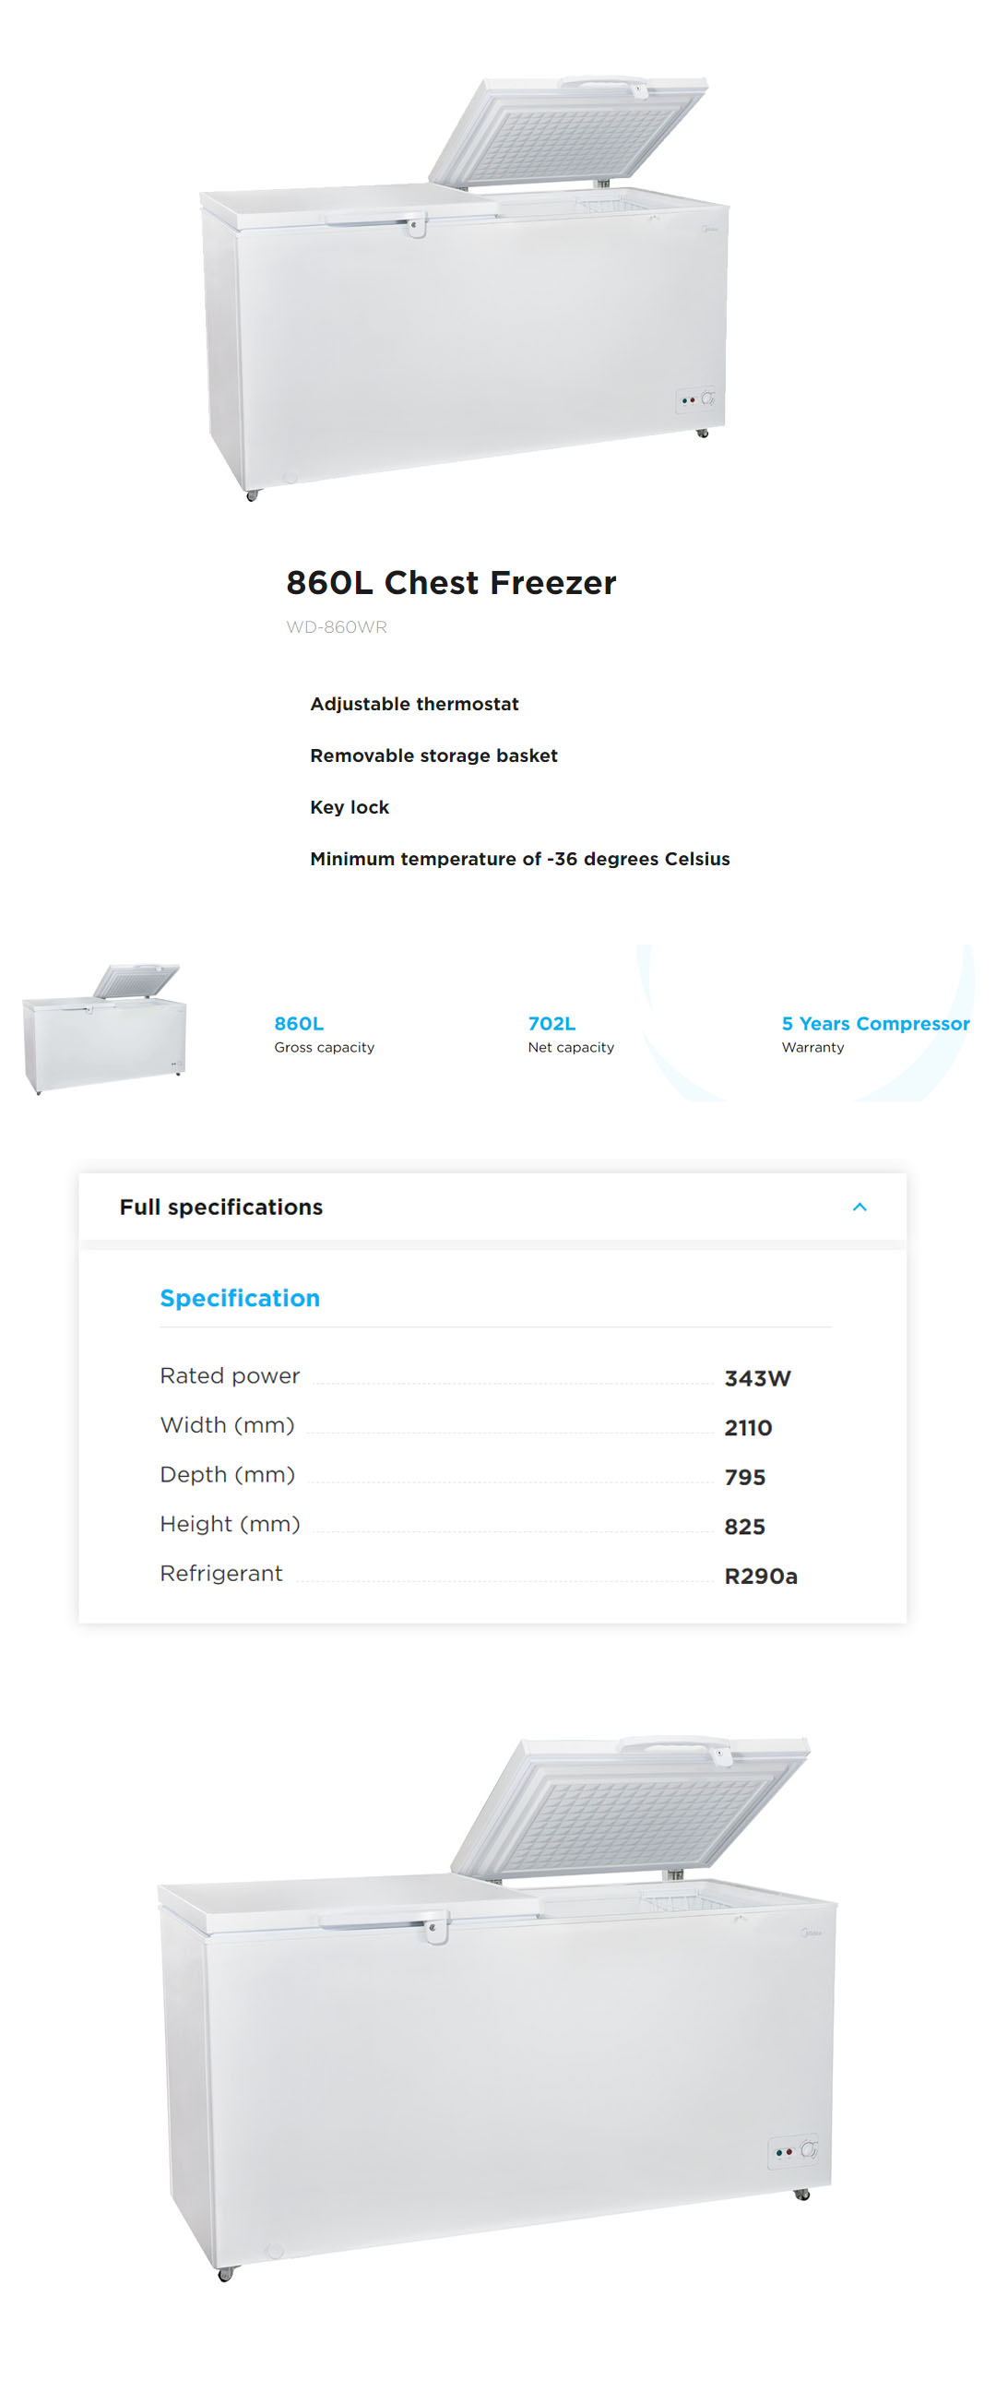Click the top chest freezer product image

click(x=464, y=288)
